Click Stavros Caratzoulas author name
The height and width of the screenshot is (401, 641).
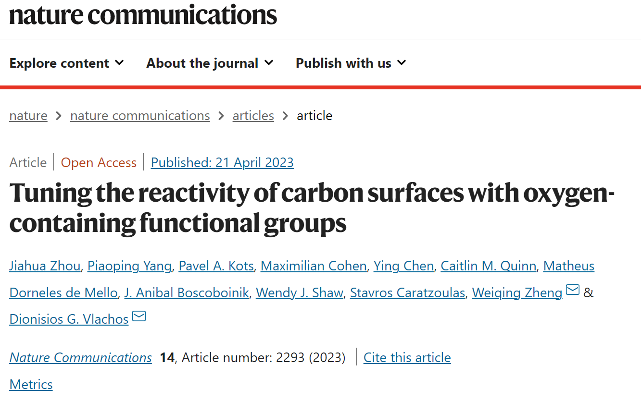pyautogui.click(x=407, y=292)
